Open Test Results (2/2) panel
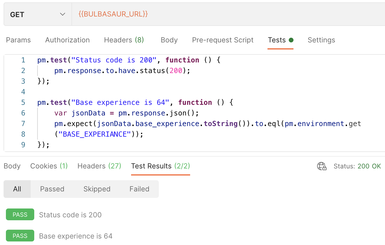Image resolution: width=385 pixels, height=245 pixels. coord(160,166)
